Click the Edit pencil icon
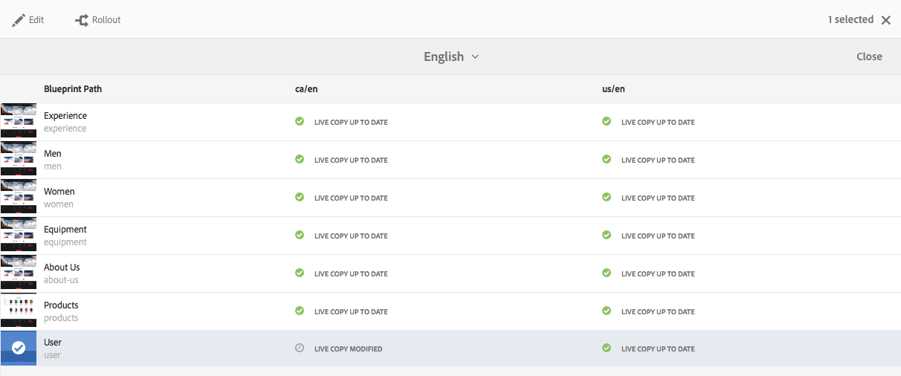The width and height of the screenshot is (901, 376). [19, 20]
